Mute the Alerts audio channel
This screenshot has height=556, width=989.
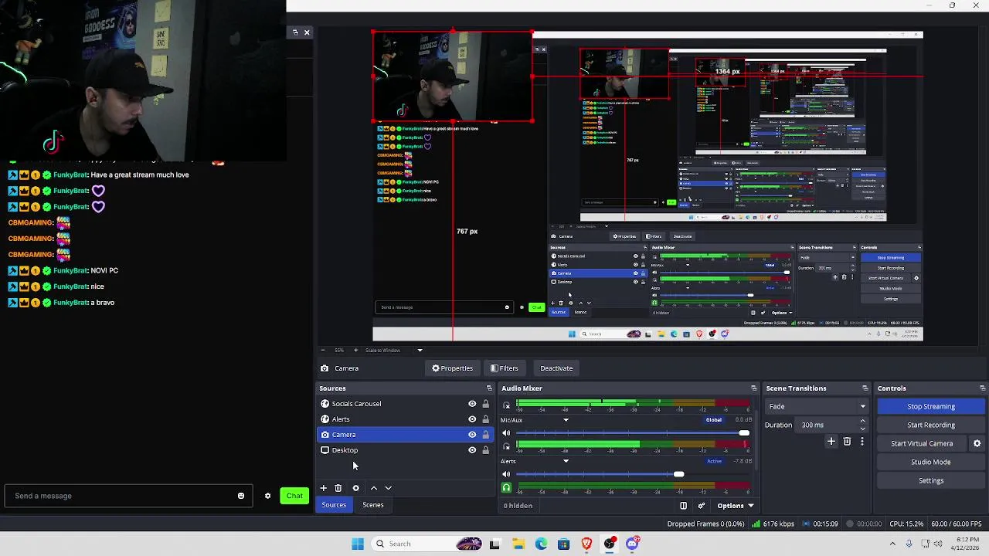506,474
